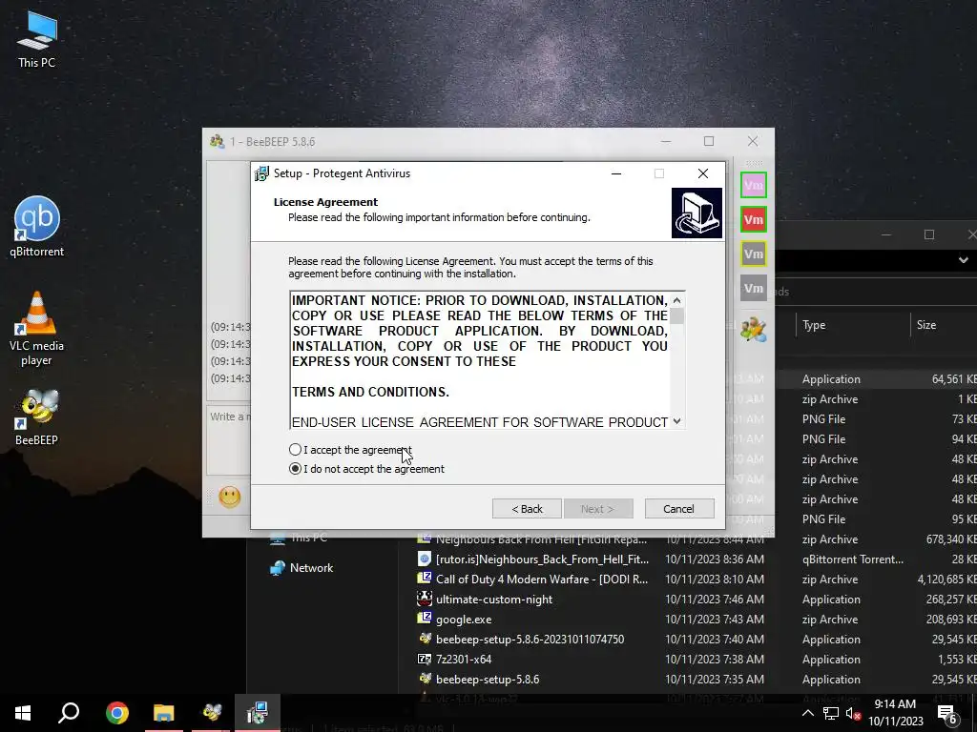Click the setup wizard computer image
This screenshot has height=732, width=977.
click(696, 213)
